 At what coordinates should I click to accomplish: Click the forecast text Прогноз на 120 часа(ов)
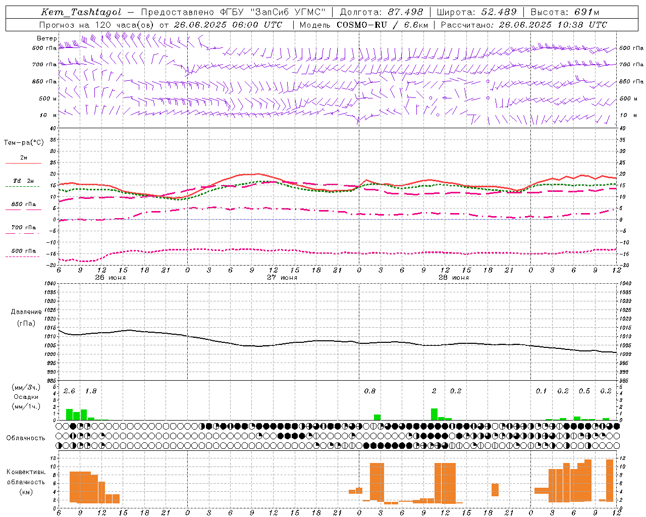coord(97,25)
